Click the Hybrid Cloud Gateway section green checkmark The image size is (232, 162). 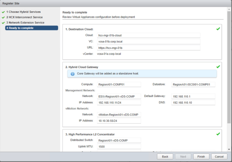coord(218,67)
